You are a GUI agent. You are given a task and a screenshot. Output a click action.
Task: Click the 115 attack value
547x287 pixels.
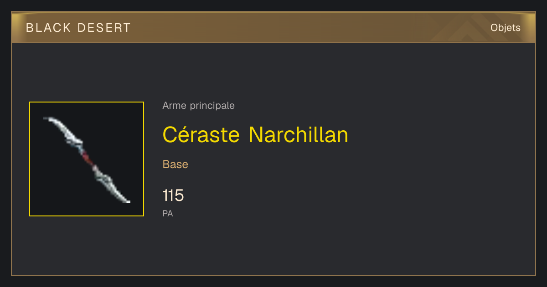pos(173,196)
